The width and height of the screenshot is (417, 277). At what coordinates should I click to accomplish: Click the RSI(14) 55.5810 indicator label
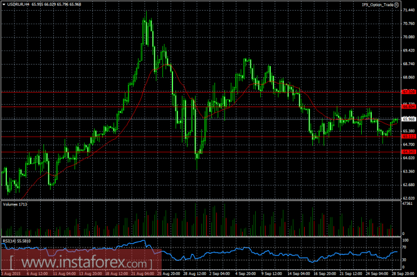tap(17, 241)
